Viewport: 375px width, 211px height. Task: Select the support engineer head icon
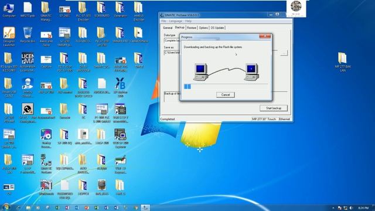pos(28,87)
